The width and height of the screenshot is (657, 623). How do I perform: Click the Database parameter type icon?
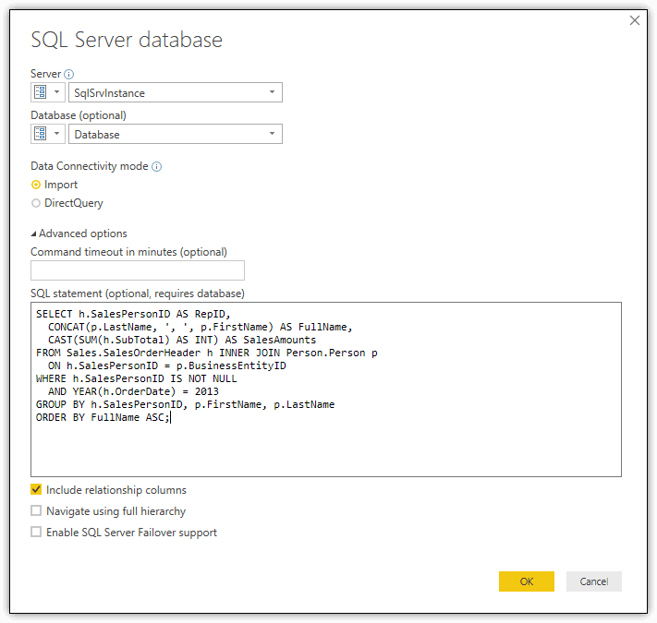click(41, 134)
